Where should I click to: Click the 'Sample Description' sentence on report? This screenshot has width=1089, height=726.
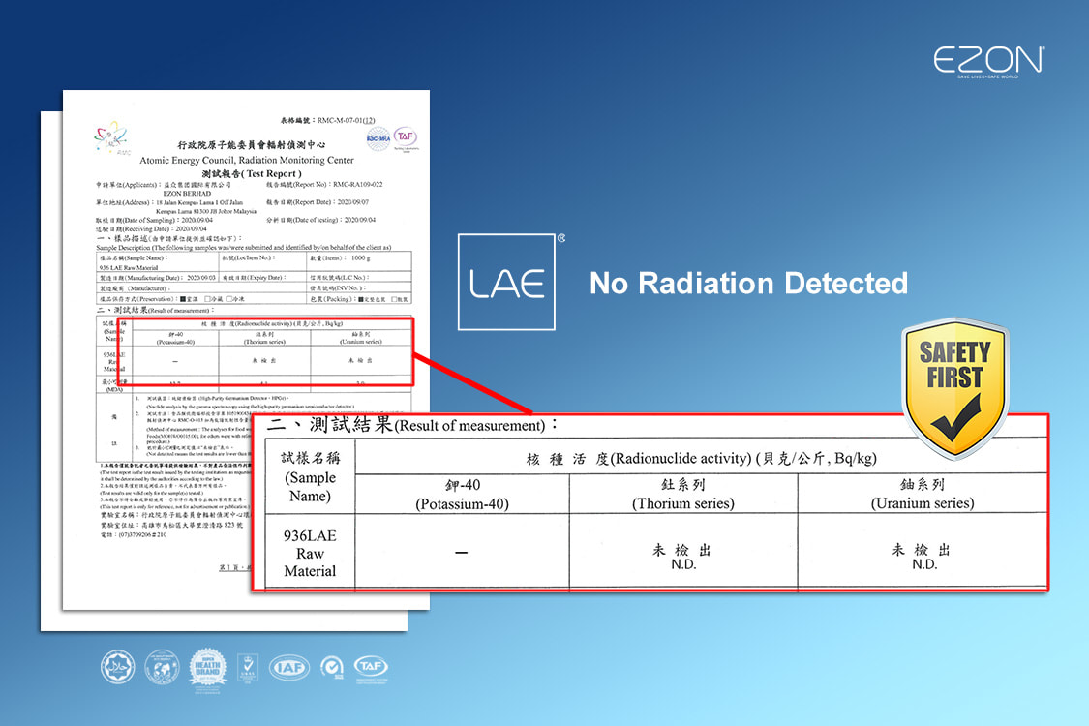tap(244, 248)
